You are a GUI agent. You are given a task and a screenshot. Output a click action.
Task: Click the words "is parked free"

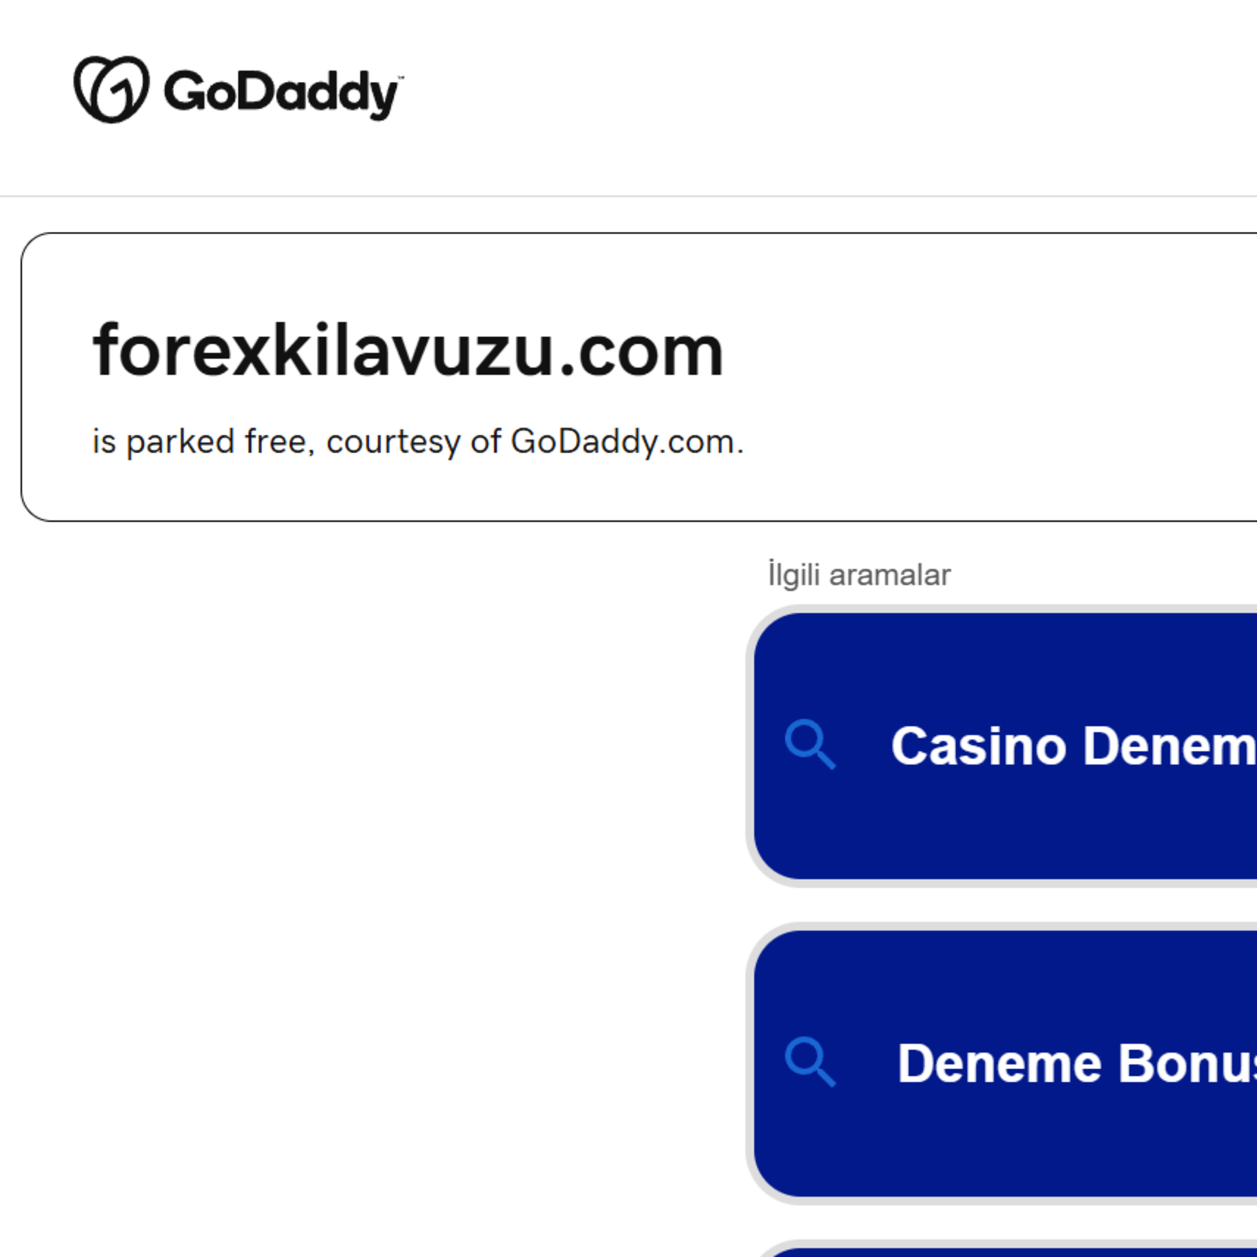point(202,442)
